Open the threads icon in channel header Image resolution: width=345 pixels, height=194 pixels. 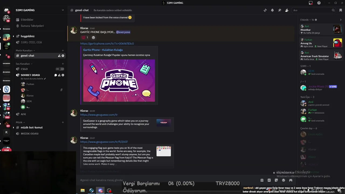[265, 10]
